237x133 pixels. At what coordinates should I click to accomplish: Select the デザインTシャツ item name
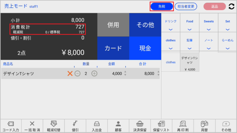pyautogui.click(x=19, y=74)
